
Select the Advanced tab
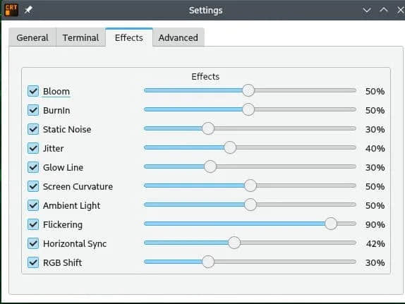(x=179, y=37)
